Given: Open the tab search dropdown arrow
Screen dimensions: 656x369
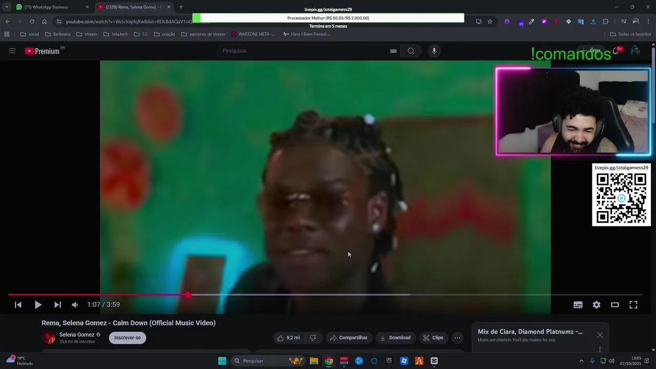Looking at the screenshot, I should 6,7.
